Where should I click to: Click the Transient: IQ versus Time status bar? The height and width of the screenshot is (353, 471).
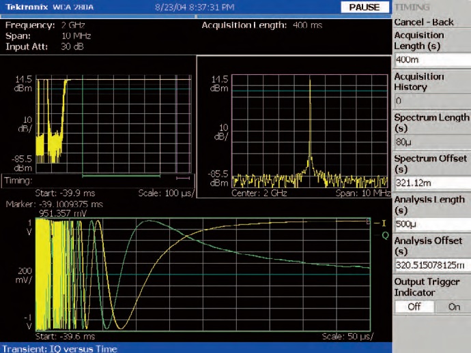point(61,347)
